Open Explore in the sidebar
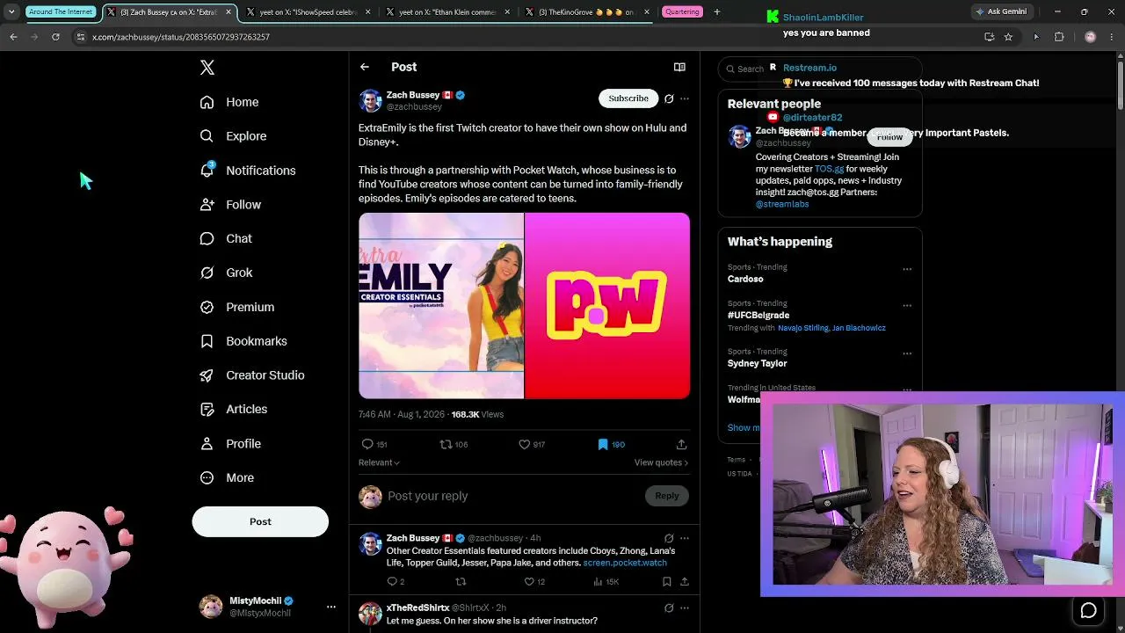1125x633 pixels. [x=233, y=136]
